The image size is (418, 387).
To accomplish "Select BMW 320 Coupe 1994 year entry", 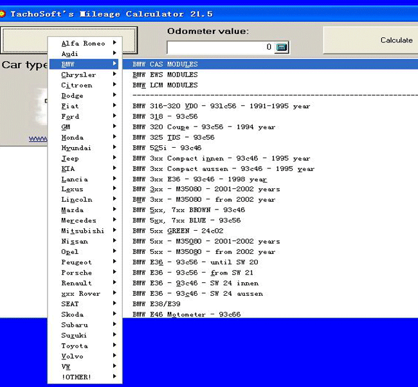I will click(270, 127).
